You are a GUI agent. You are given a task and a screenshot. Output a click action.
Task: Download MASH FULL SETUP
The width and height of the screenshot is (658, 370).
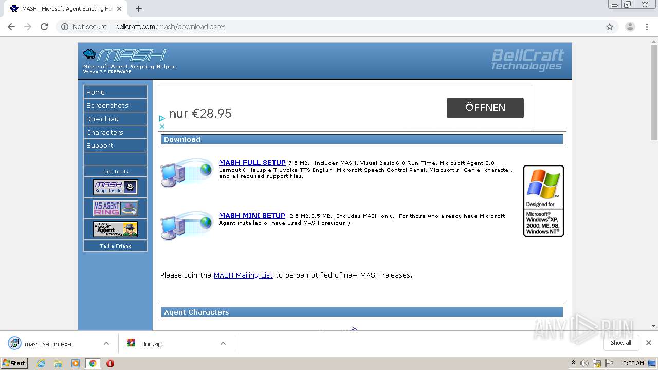[x=252, y=163]
